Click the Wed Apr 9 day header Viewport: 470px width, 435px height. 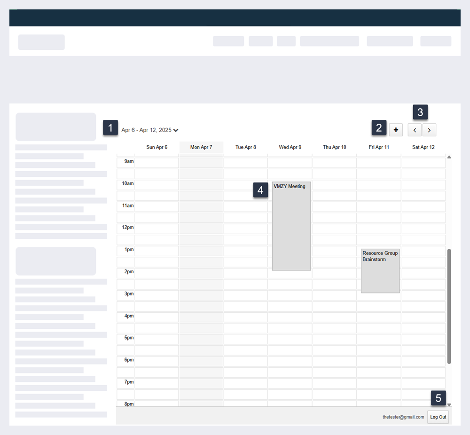(x=290, y=147)
